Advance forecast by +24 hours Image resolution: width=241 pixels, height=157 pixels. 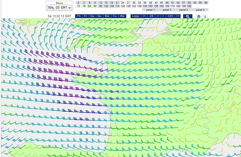coord(170,16)
